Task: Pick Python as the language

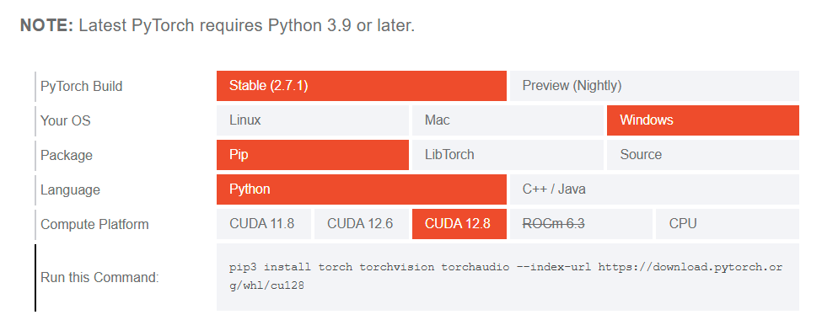Action: pos(361,189)
